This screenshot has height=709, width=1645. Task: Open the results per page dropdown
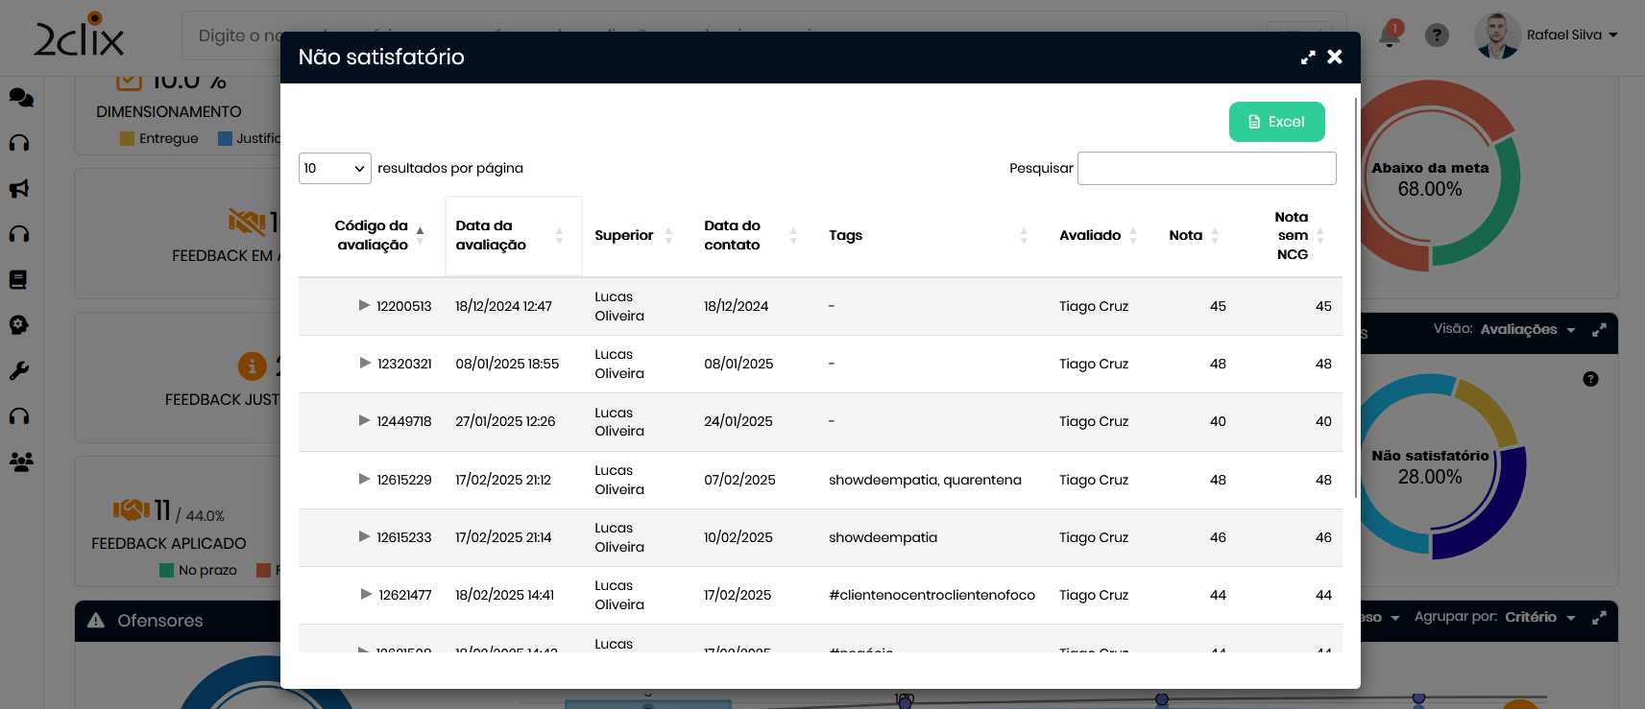334,168
